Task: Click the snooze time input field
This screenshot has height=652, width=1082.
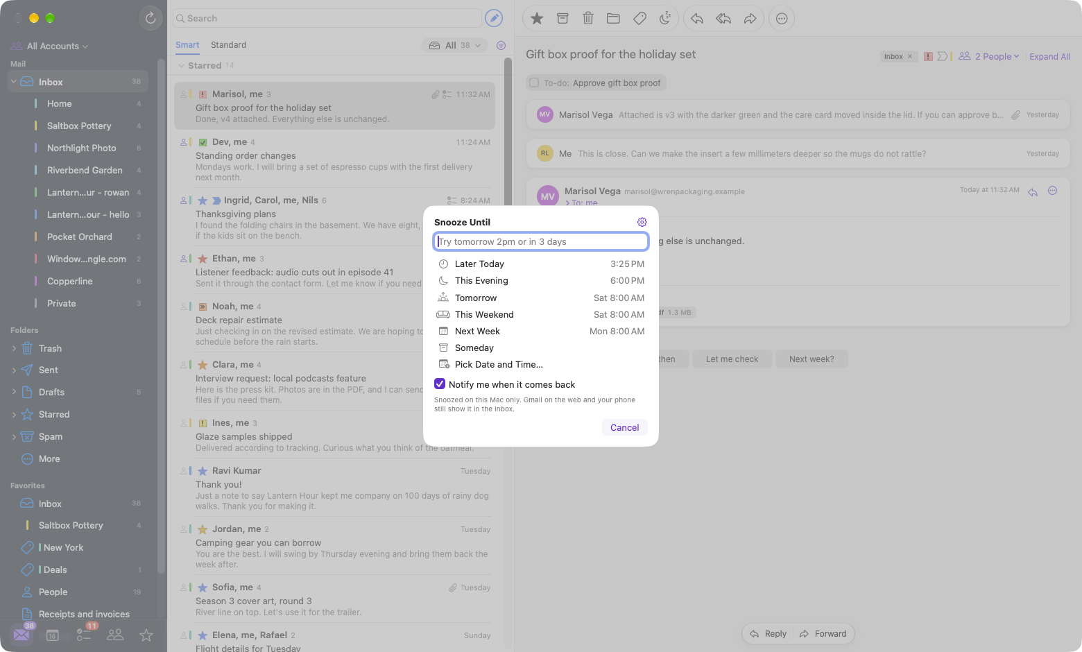Action: [541, 241]
